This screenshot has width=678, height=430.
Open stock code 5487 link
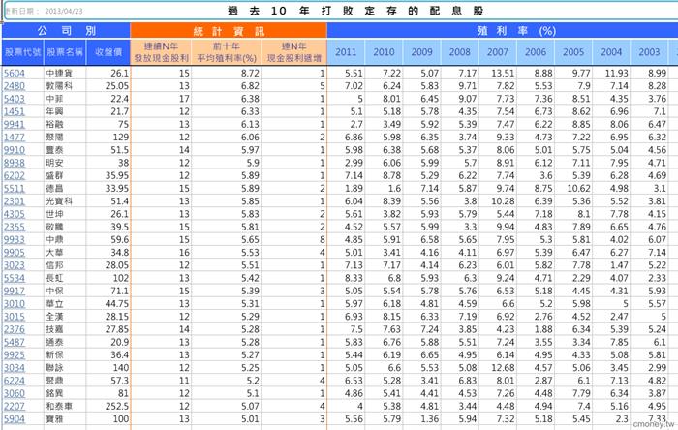coord(15,342)
